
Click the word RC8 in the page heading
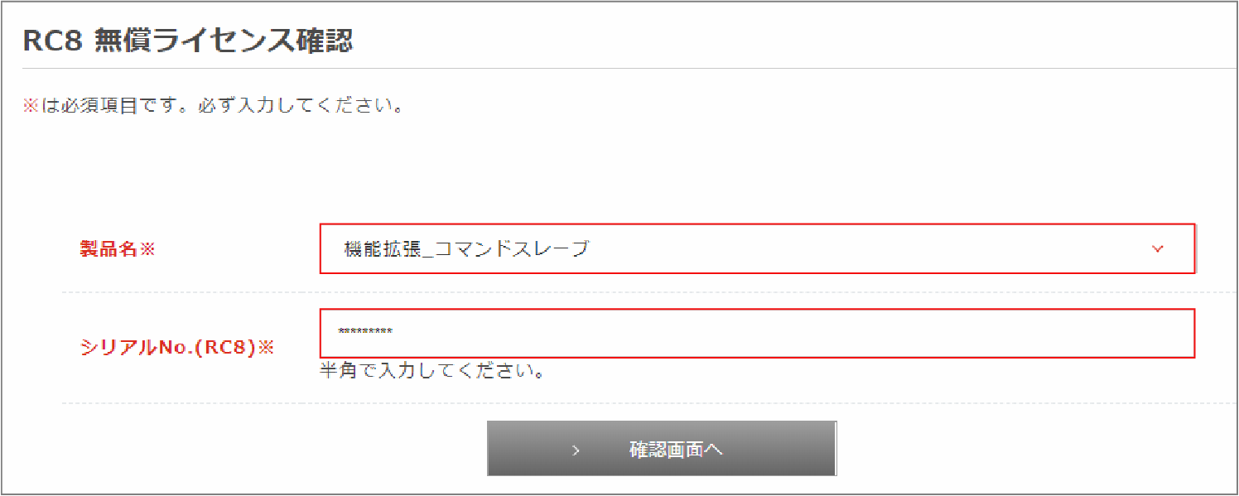52,41
